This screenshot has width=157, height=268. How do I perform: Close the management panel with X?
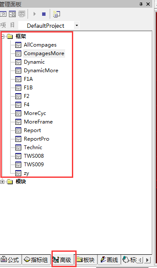[148, 4]
